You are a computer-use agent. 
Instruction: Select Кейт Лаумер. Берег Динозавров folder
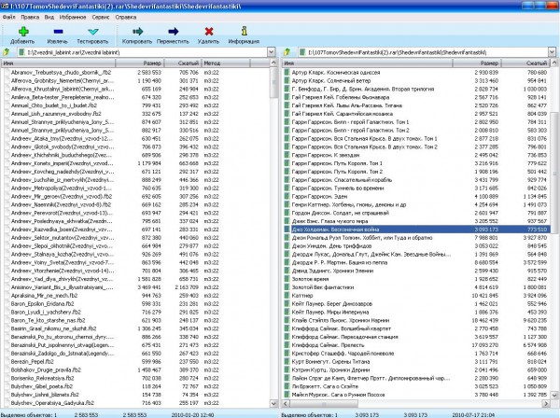pyautogui.click(x=331, y=304)
